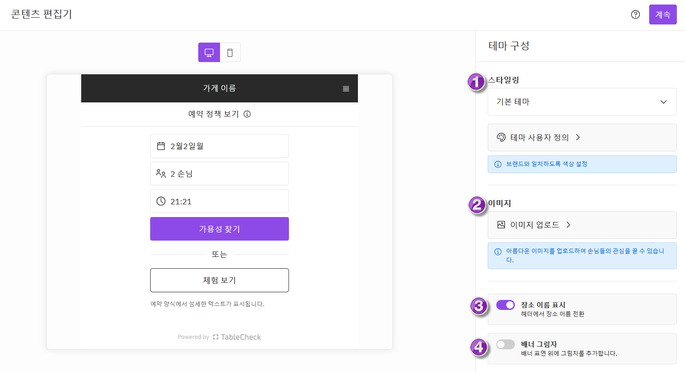This screenshot has width=685, height=372.
Task: Click info icon in 브랜드 색상 설정 notice
Action: tap(498, 164)
